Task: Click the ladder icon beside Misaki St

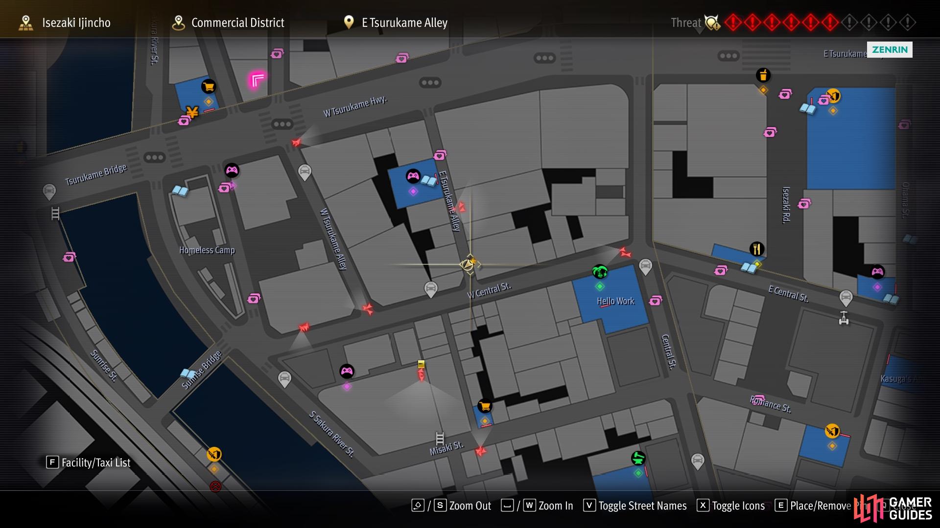Action: click(440, 439)
